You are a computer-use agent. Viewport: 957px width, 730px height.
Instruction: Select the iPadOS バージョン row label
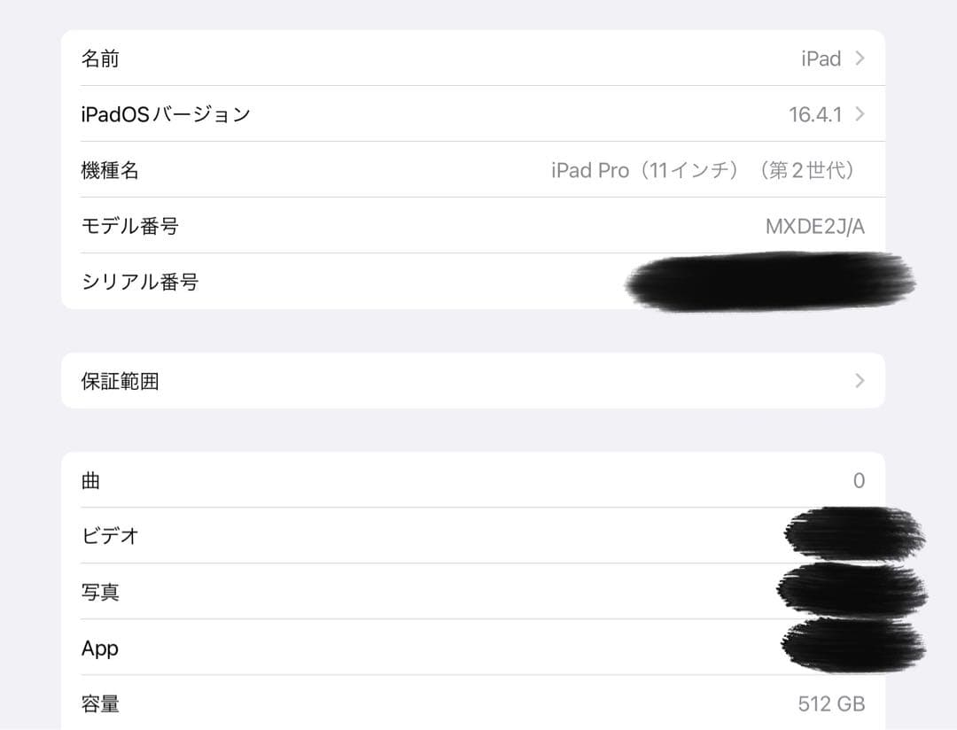click(166, 114)
